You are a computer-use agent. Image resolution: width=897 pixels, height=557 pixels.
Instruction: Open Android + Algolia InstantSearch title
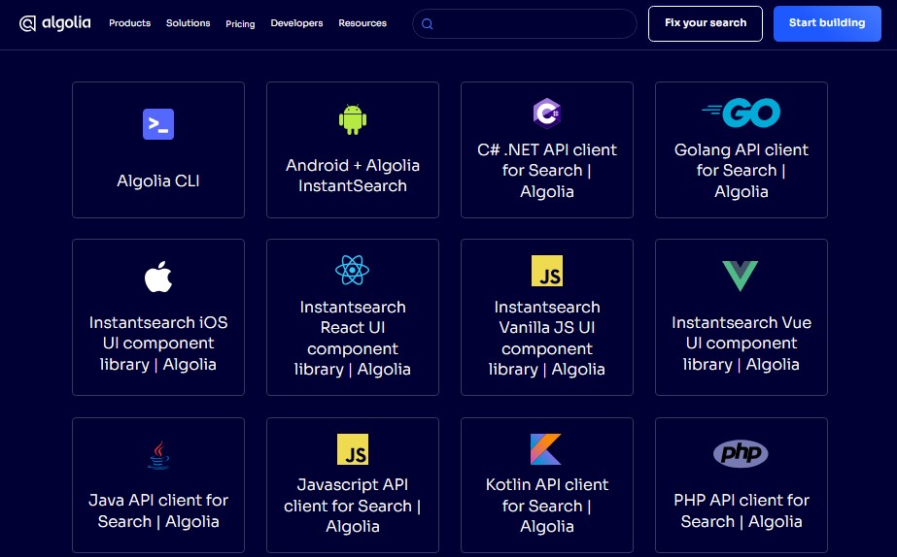353,176
